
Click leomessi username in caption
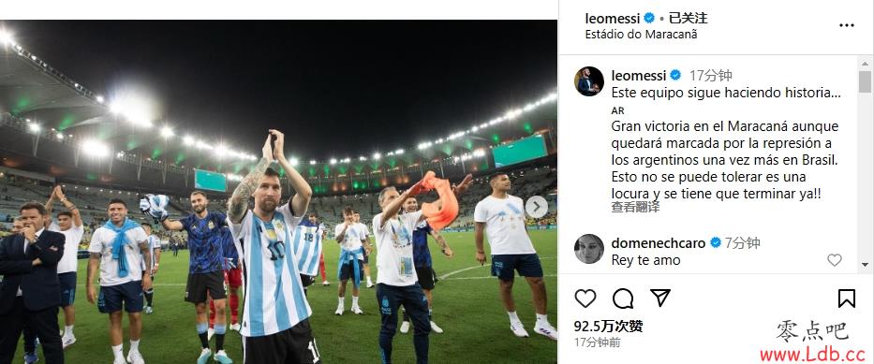tap(639, 76)
